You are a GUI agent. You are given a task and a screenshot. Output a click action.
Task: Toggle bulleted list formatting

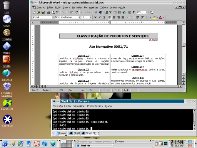pos(133,17)
